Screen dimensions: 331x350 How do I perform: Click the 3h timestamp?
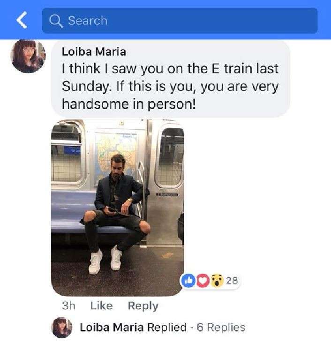point(68,306)
